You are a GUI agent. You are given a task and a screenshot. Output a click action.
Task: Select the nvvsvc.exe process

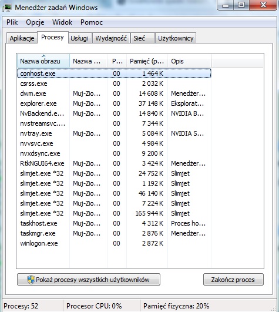[x=114, y=143]
